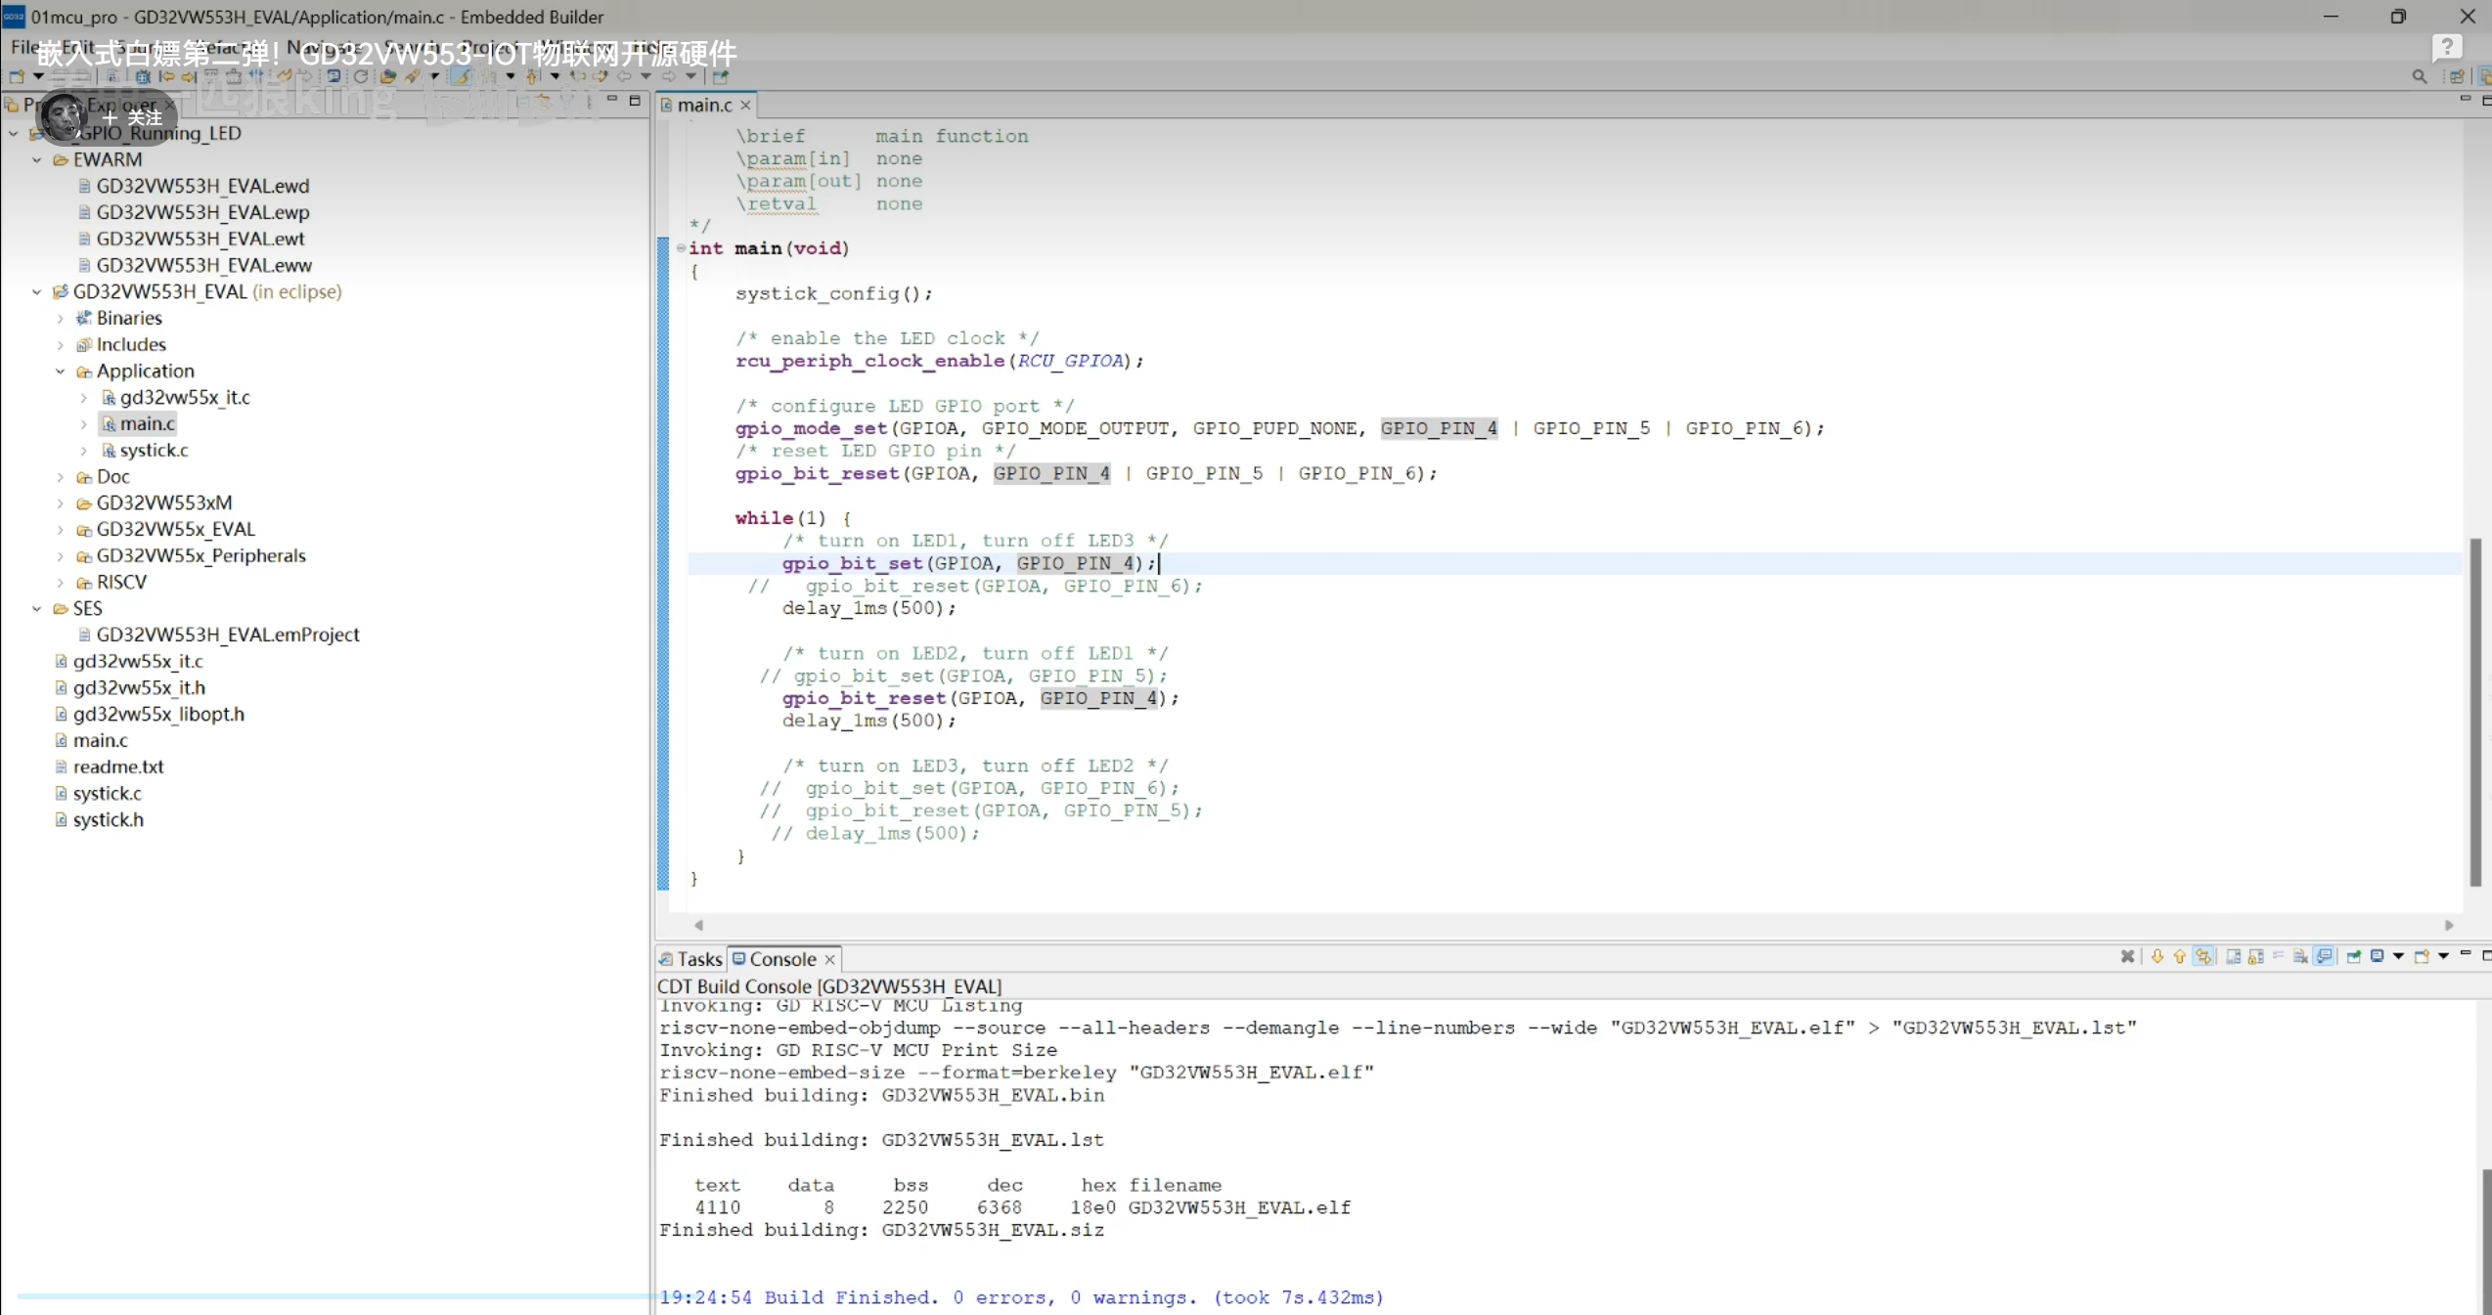Click the Pin Console icon

point(2353,956)
